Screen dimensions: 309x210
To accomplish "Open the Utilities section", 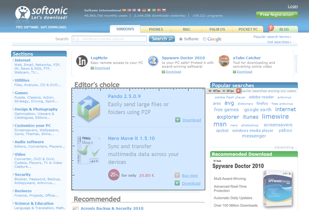I will (22, 80).
